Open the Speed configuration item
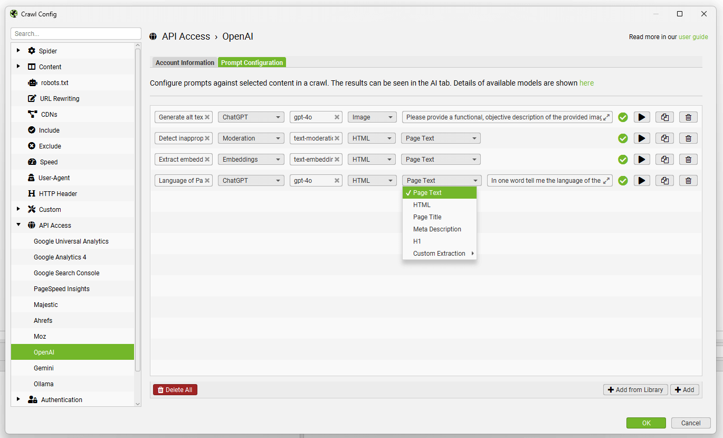This screenshot has width=723, height=438. click(x=49, y=162)
